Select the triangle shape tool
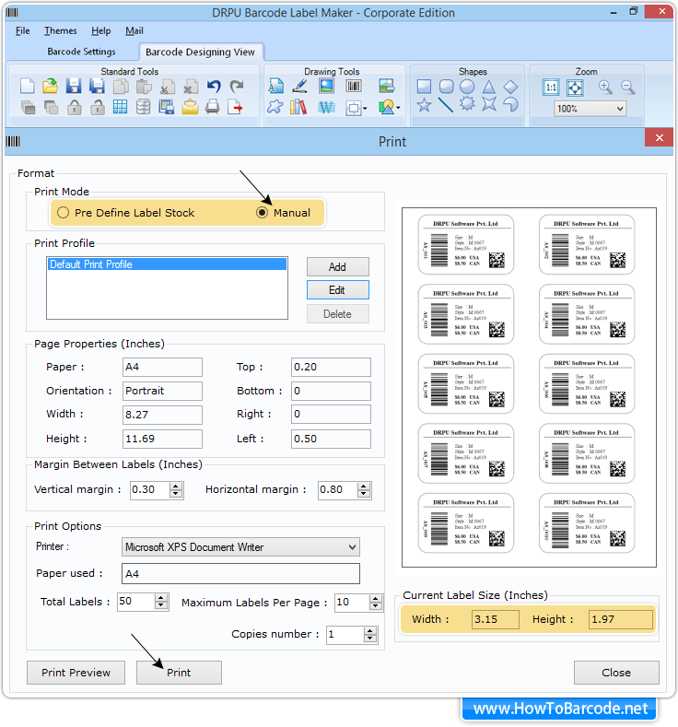This screenshot has height=727, width=678. [489, 87]
